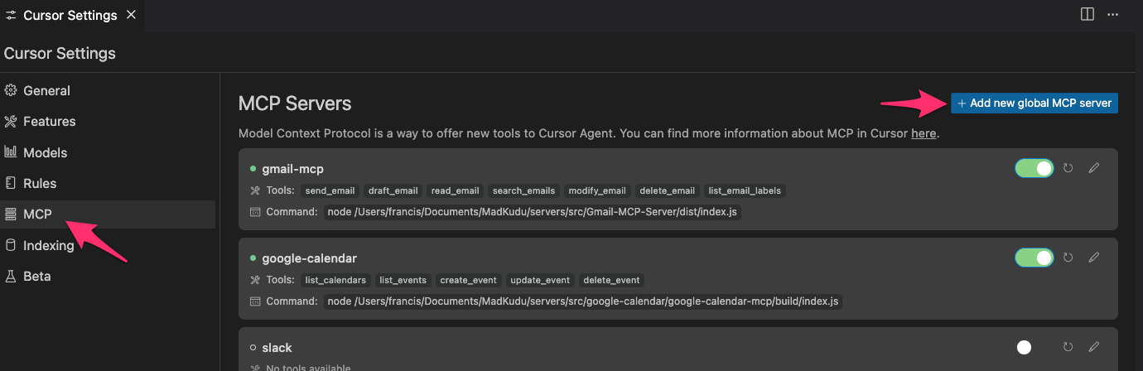Edit the gmail-mcp server config

[x=1094, y=168]
